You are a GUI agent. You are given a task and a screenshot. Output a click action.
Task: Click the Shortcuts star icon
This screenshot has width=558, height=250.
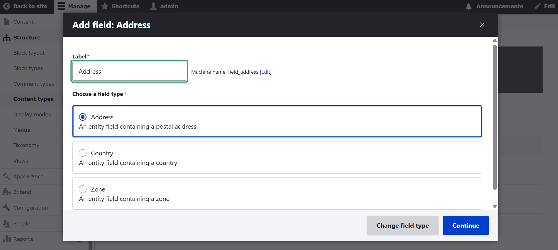click(x=105, y=6)
